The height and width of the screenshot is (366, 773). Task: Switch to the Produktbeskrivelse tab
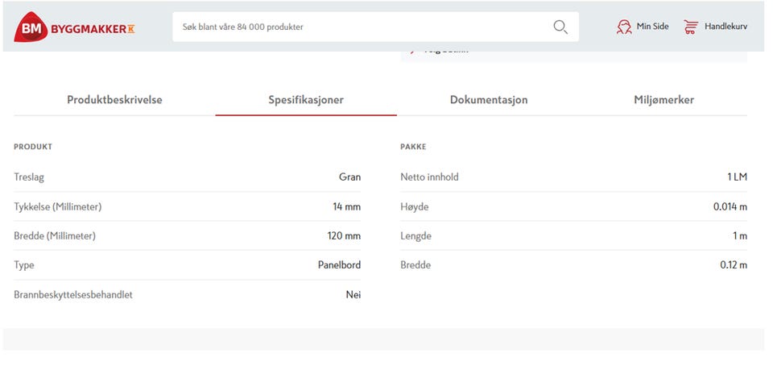[114, 100]
